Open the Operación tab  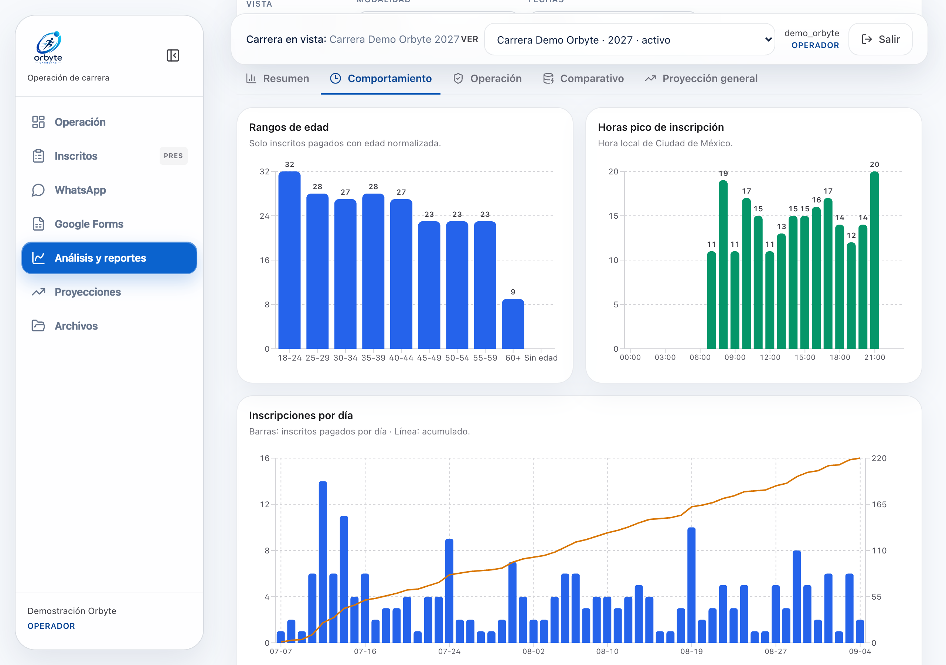(x=487, y=78)
